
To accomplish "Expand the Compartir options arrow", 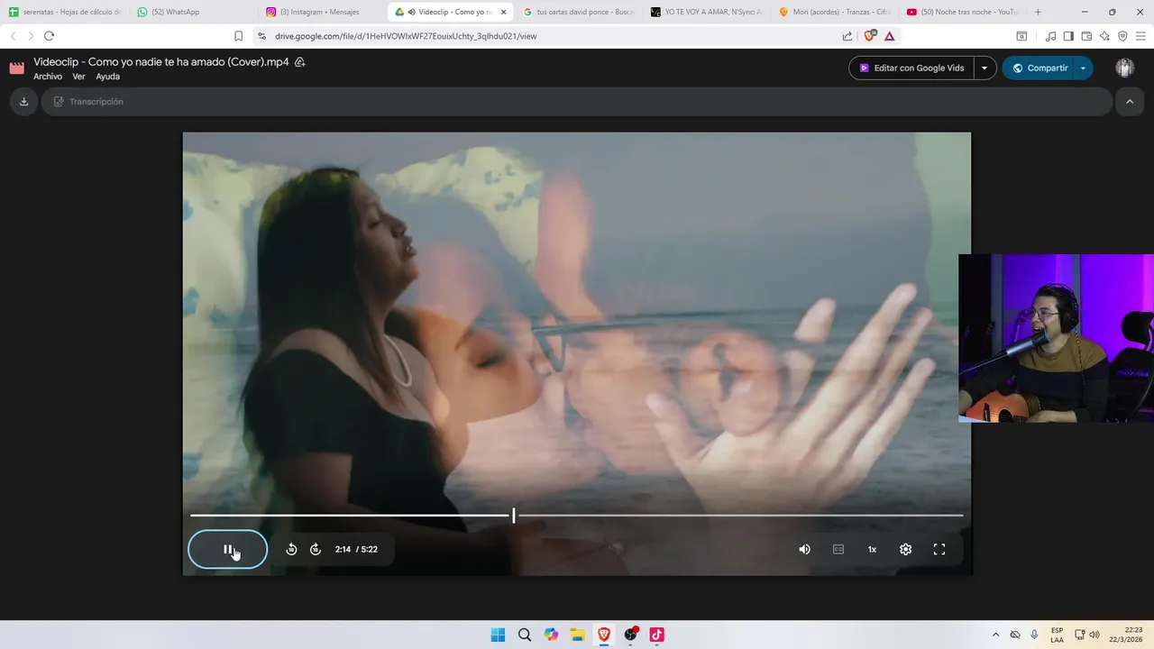I will (1083, 68).
